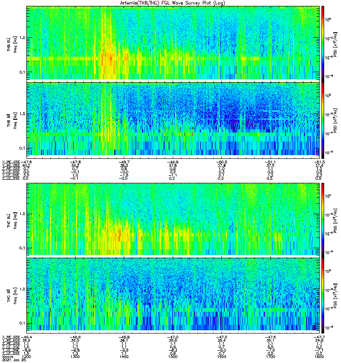This screenshot has height=363, width=341.
Task: Click the 'PSD [nT²/Hz]' label beside THC B∥ panel
Action: pos(336,296)
